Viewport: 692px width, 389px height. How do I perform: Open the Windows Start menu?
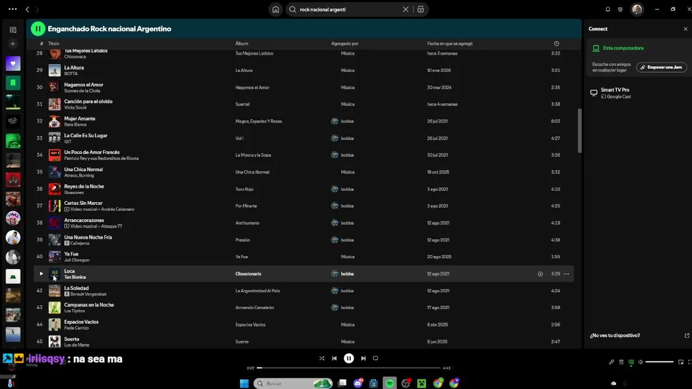coord(244,383)
